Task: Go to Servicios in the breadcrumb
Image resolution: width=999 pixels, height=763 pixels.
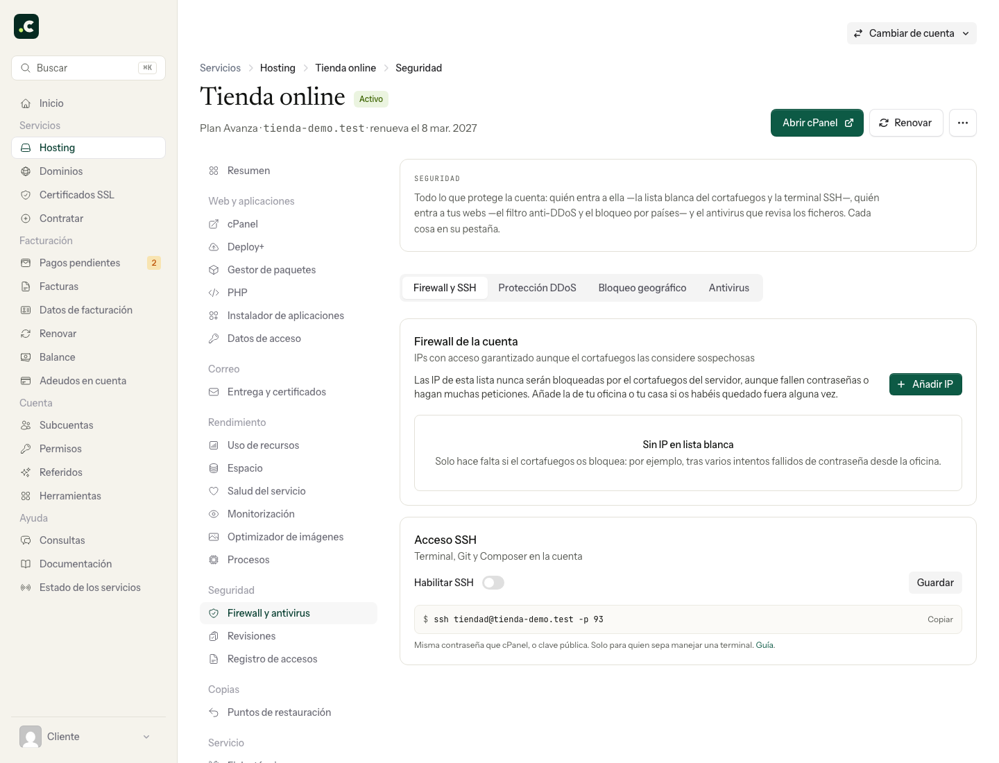Action: (220, 68)
